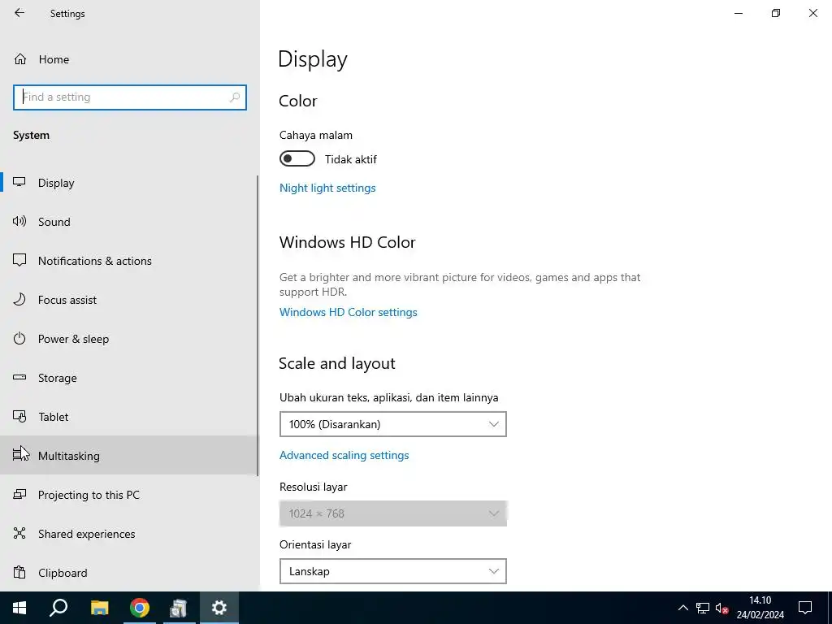This screenshot has width=832, height=624.
Task: Open the notification center icon
Action: pos(805,608)
